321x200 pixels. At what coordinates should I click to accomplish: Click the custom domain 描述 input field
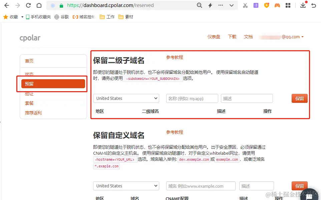[257, 186]
